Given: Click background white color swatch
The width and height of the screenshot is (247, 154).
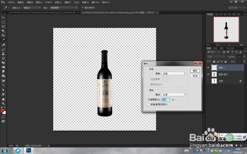Looking at the screenshot, I should [x=5, y=113].
